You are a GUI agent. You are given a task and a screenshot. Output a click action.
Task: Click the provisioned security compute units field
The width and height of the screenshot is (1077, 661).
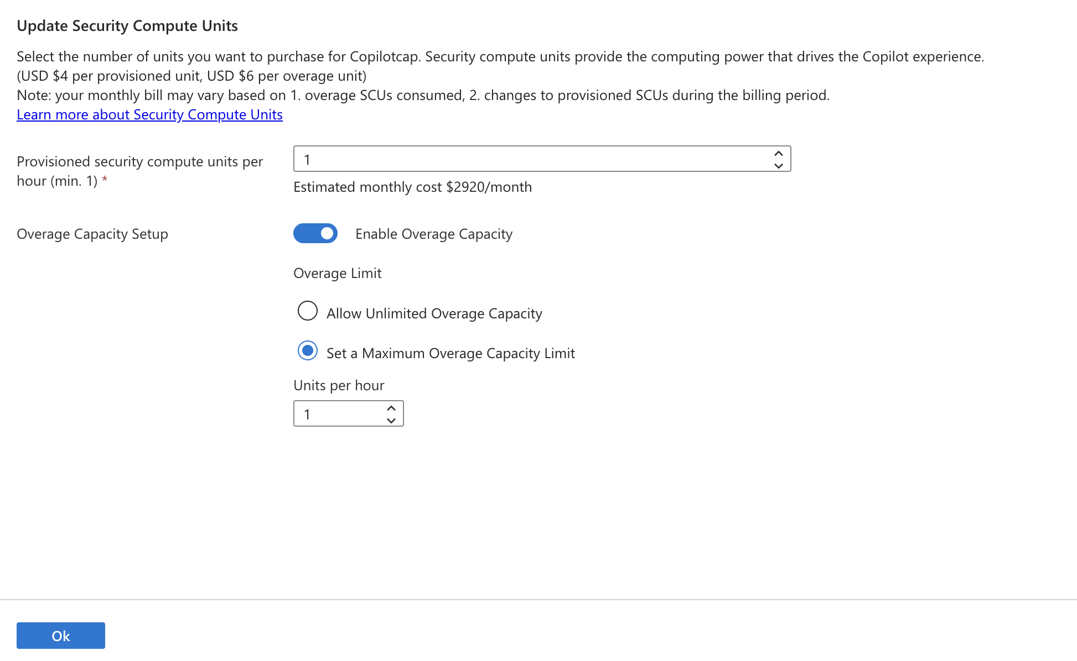coord(498,159)
